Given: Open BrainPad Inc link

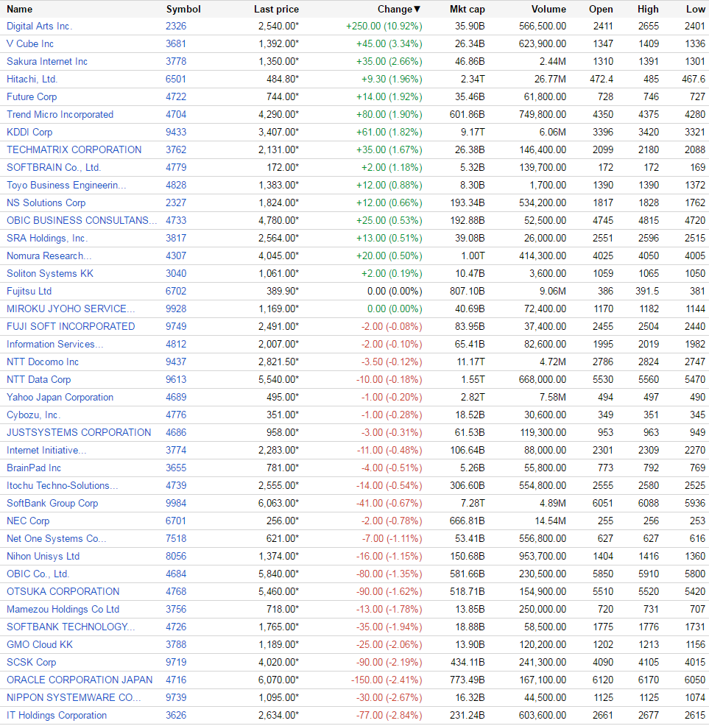Looking at the screenshot, I should coord(34,468).
